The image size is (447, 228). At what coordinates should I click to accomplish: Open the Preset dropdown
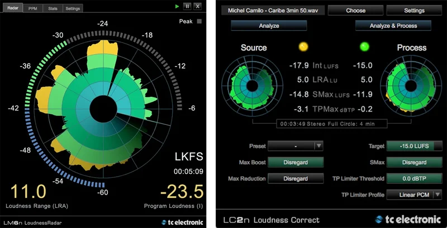296,146
